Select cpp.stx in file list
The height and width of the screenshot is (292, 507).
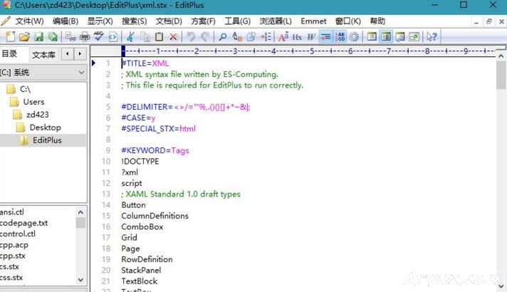click(13, 256)
